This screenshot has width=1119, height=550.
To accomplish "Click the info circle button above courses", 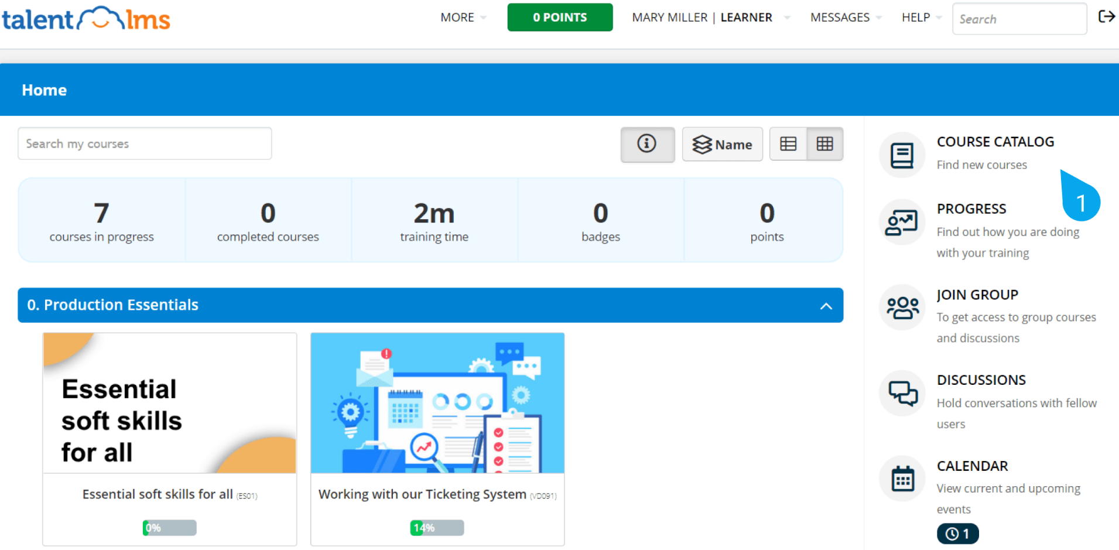I will (647, 144).
